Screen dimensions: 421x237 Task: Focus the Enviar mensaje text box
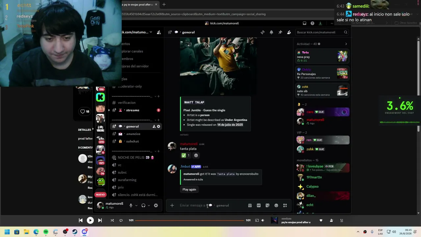(211, 205)
